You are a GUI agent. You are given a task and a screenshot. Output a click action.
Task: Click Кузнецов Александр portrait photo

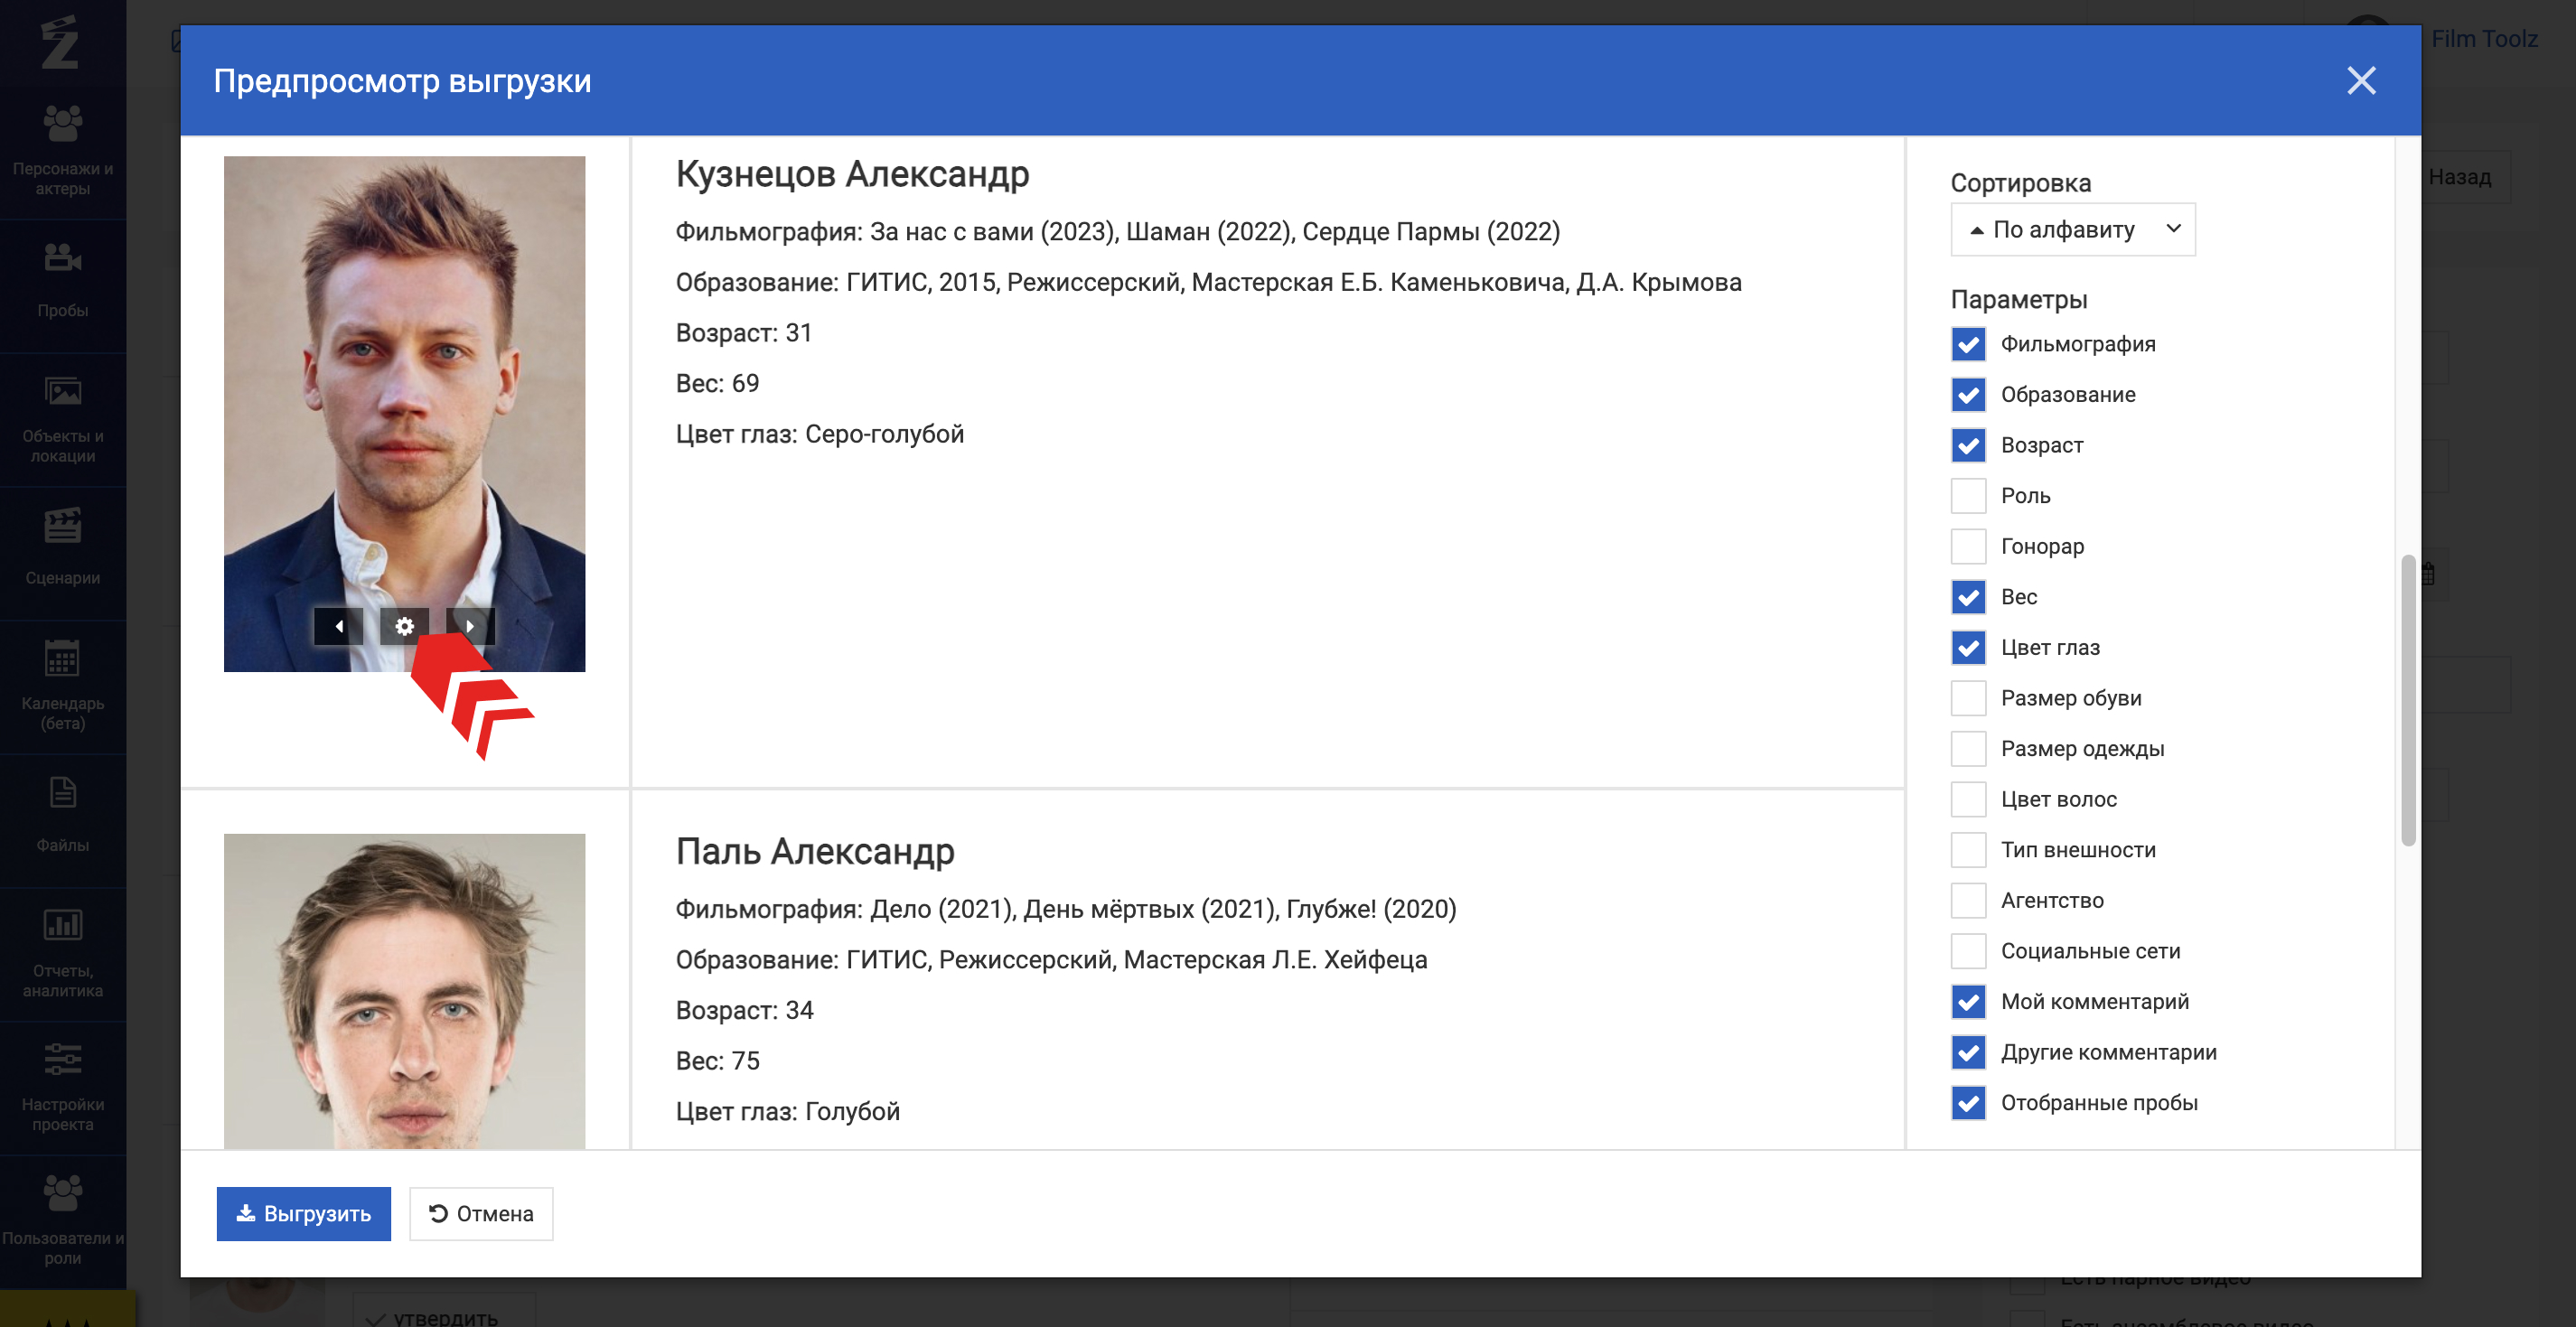click(x=404, y=414)
